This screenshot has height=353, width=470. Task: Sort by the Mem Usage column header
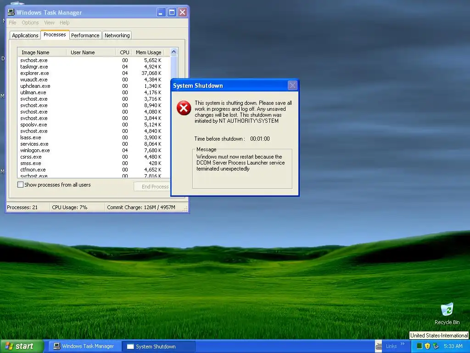pos(148,52)
